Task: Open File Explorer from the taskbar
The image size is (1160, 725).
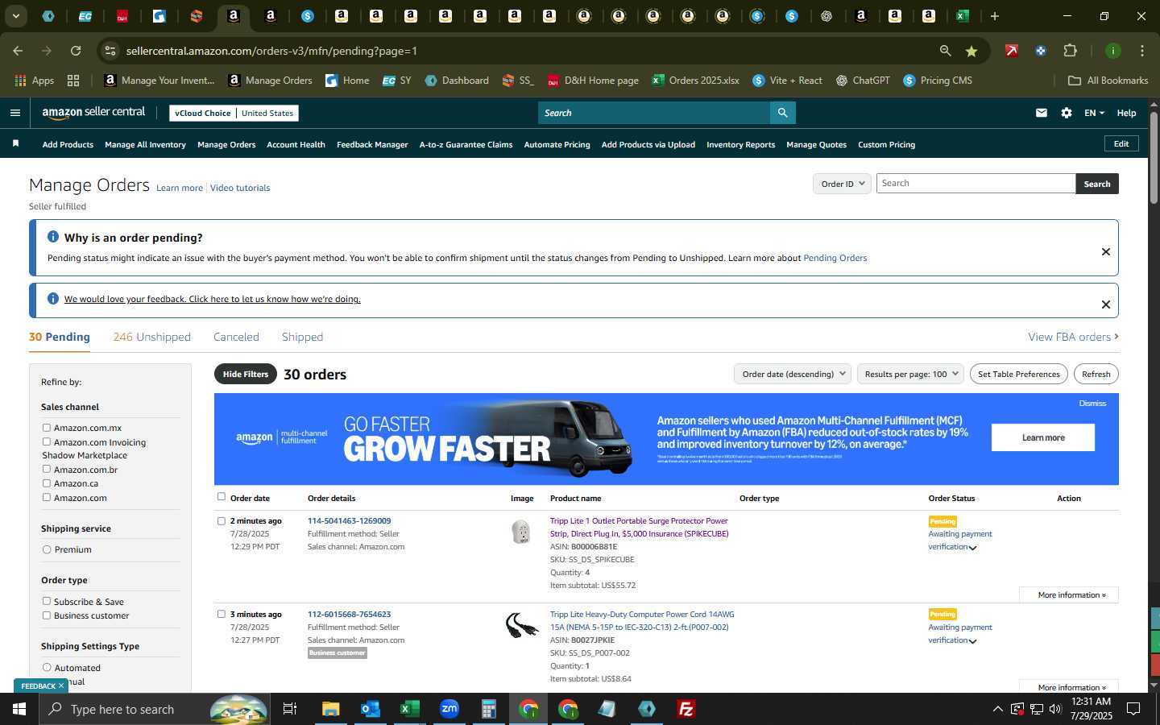Action: click(x=331, y=709)
